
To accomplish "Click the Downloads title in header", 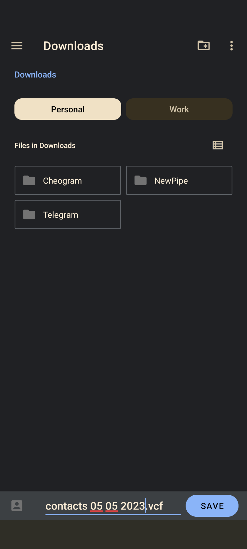I will (73, 46).
